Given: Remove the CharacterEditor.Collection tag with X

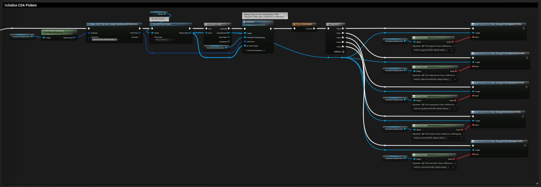Looking at the screenshot, I should pos(115,39).
